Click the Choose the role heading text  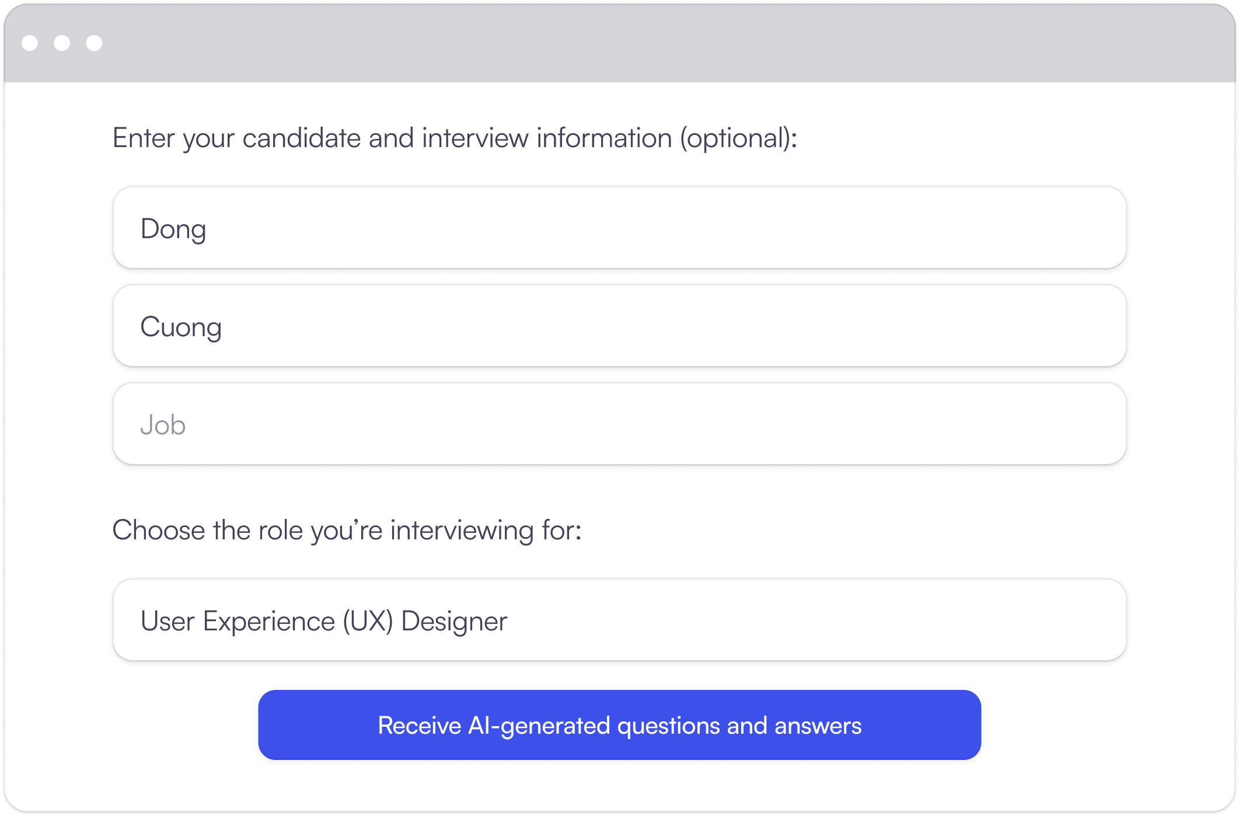[347, 531]
